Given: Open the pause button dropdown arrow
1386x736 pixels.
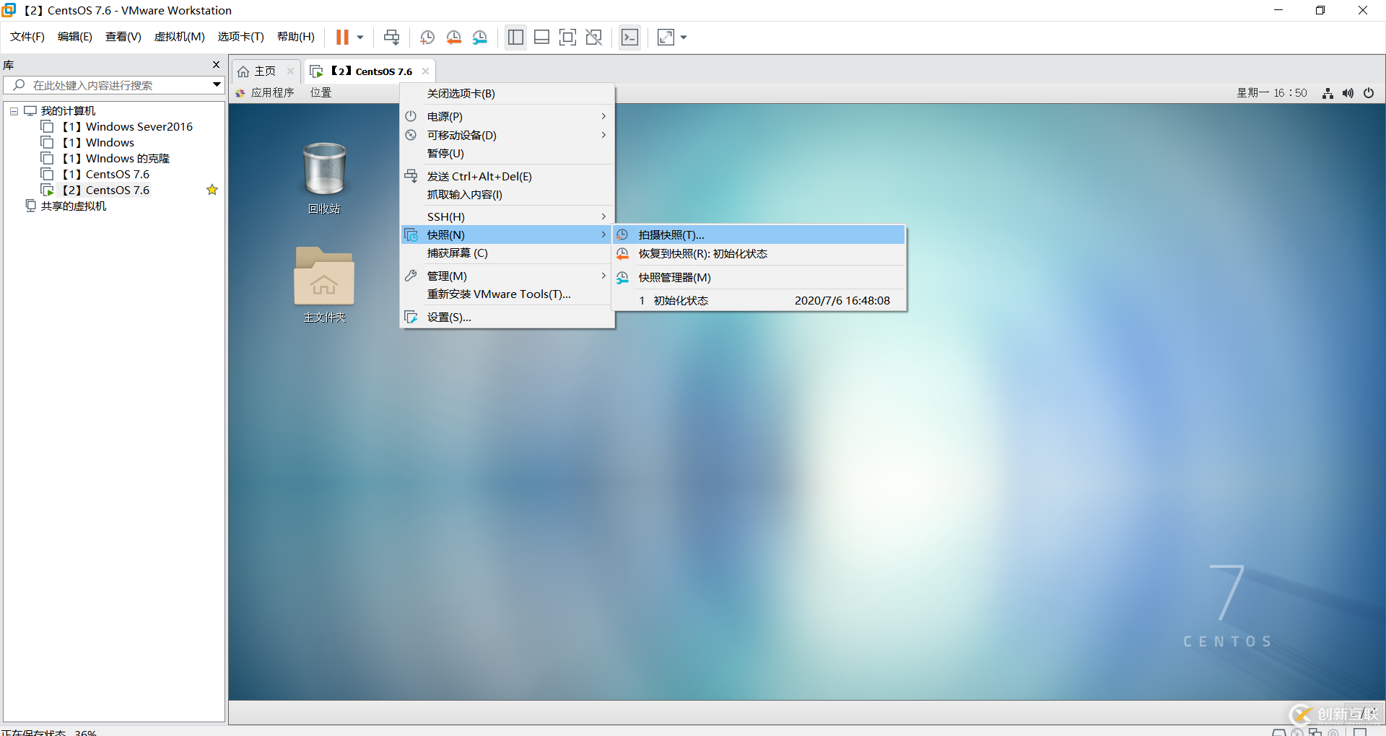Looking at the screenshot, I should 358,37.
